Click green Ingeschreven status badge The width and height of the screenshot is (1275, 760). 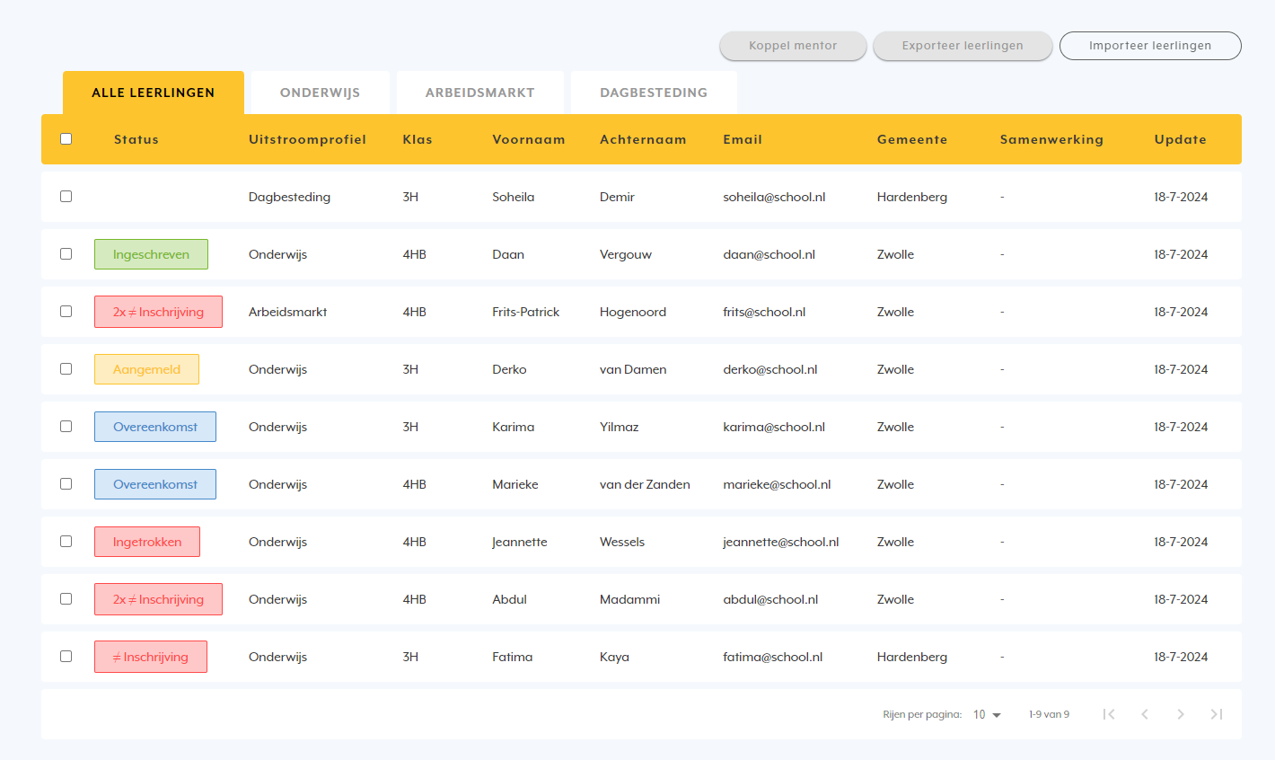pyautogui.click(x=151, y=254)
